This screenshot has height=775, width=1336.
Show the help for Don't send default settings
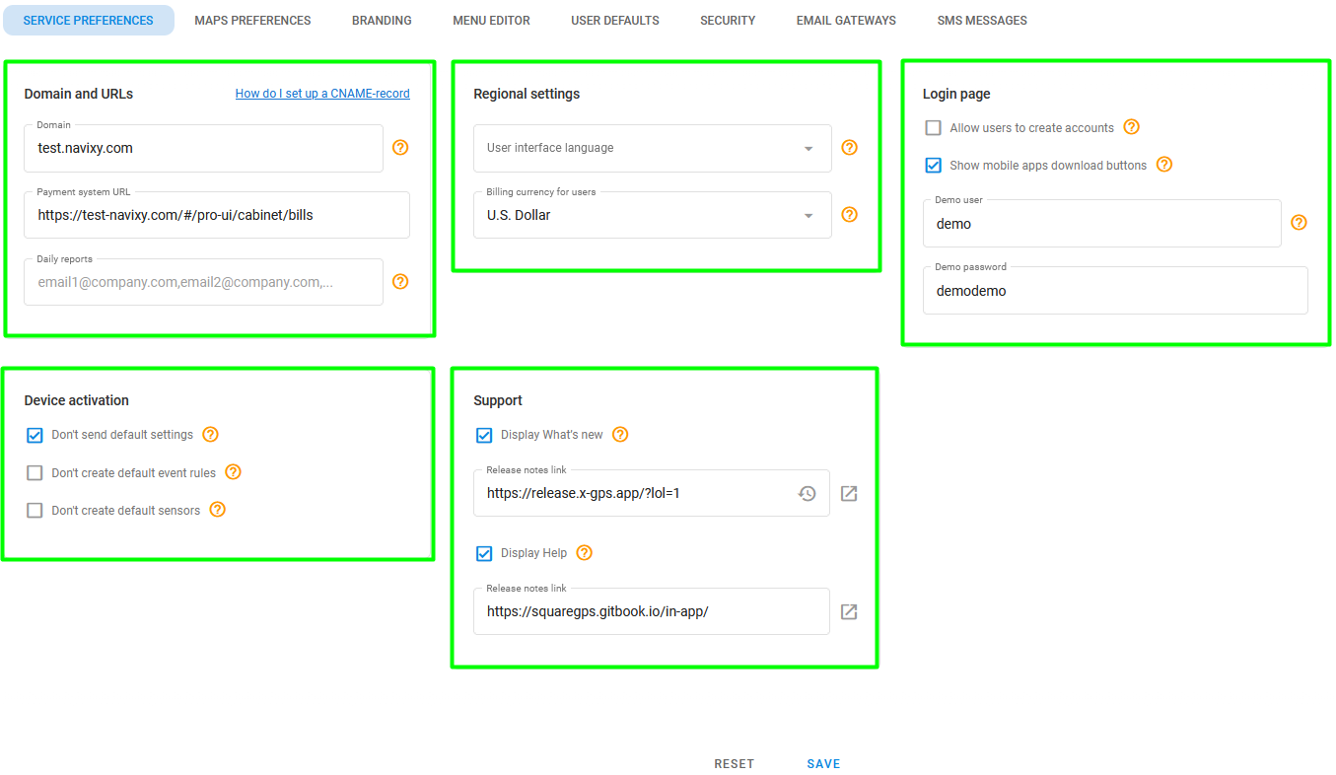[x=210, y=435]
